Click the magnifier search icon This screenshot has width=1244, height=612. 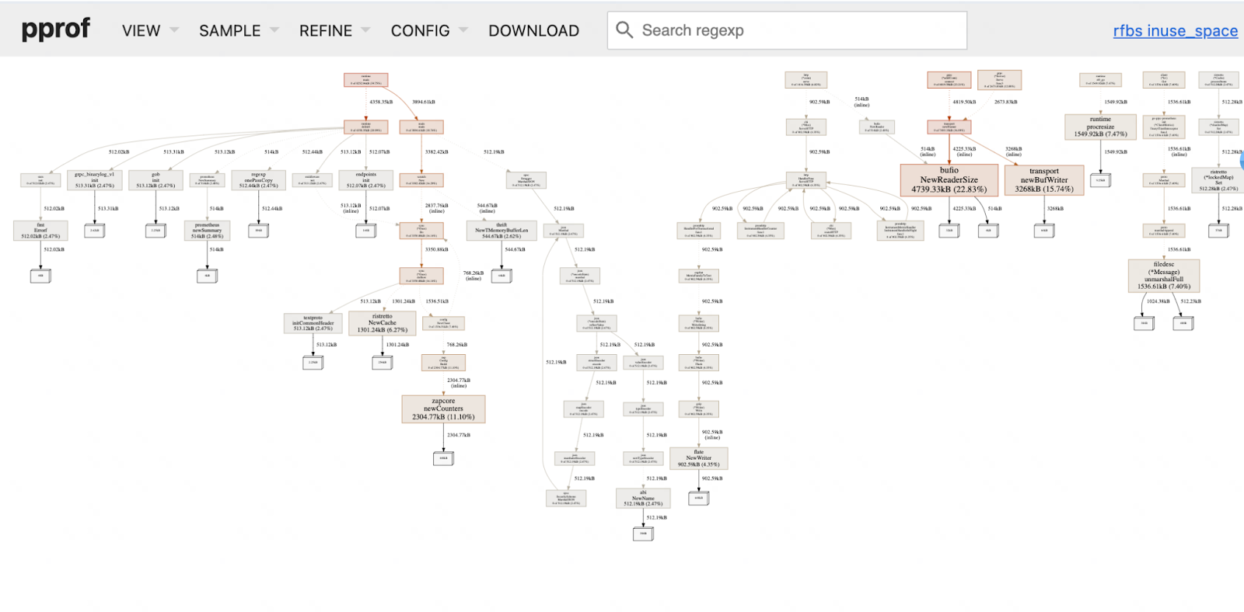(624, 30)
